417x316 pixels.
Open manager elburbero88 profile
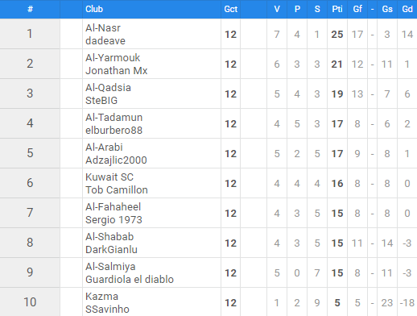[114, 131]
